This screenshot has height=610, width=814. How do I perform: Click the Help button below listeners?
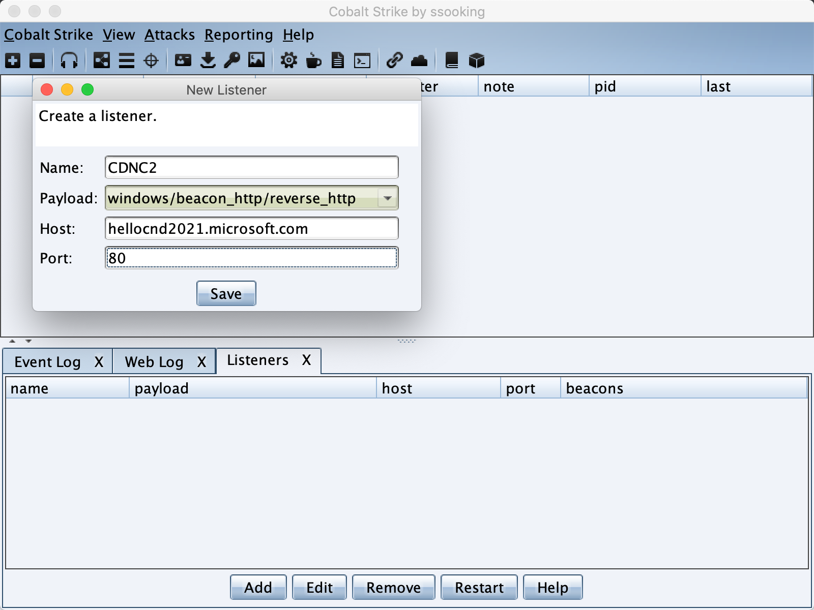pos(553,587)
